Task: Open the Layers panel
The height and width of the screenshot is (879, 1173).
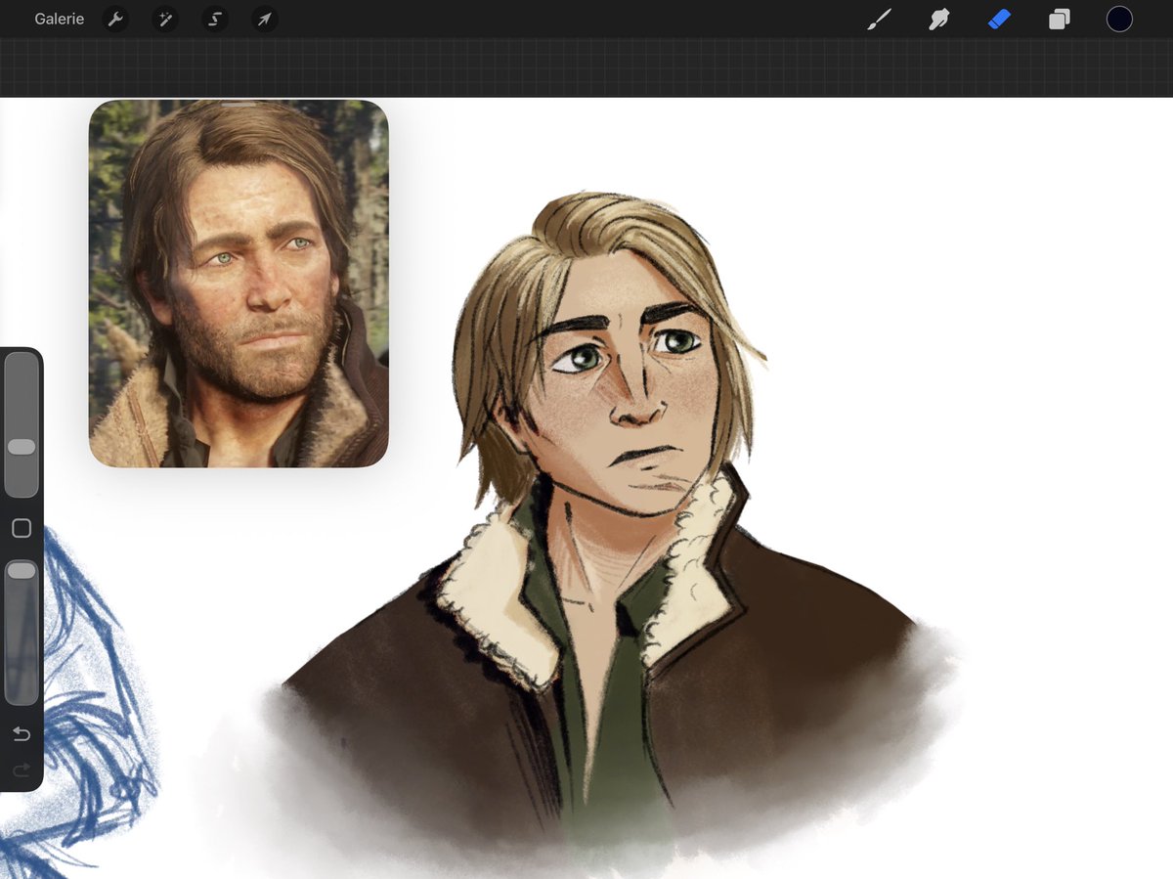Action: point(1059,19)
